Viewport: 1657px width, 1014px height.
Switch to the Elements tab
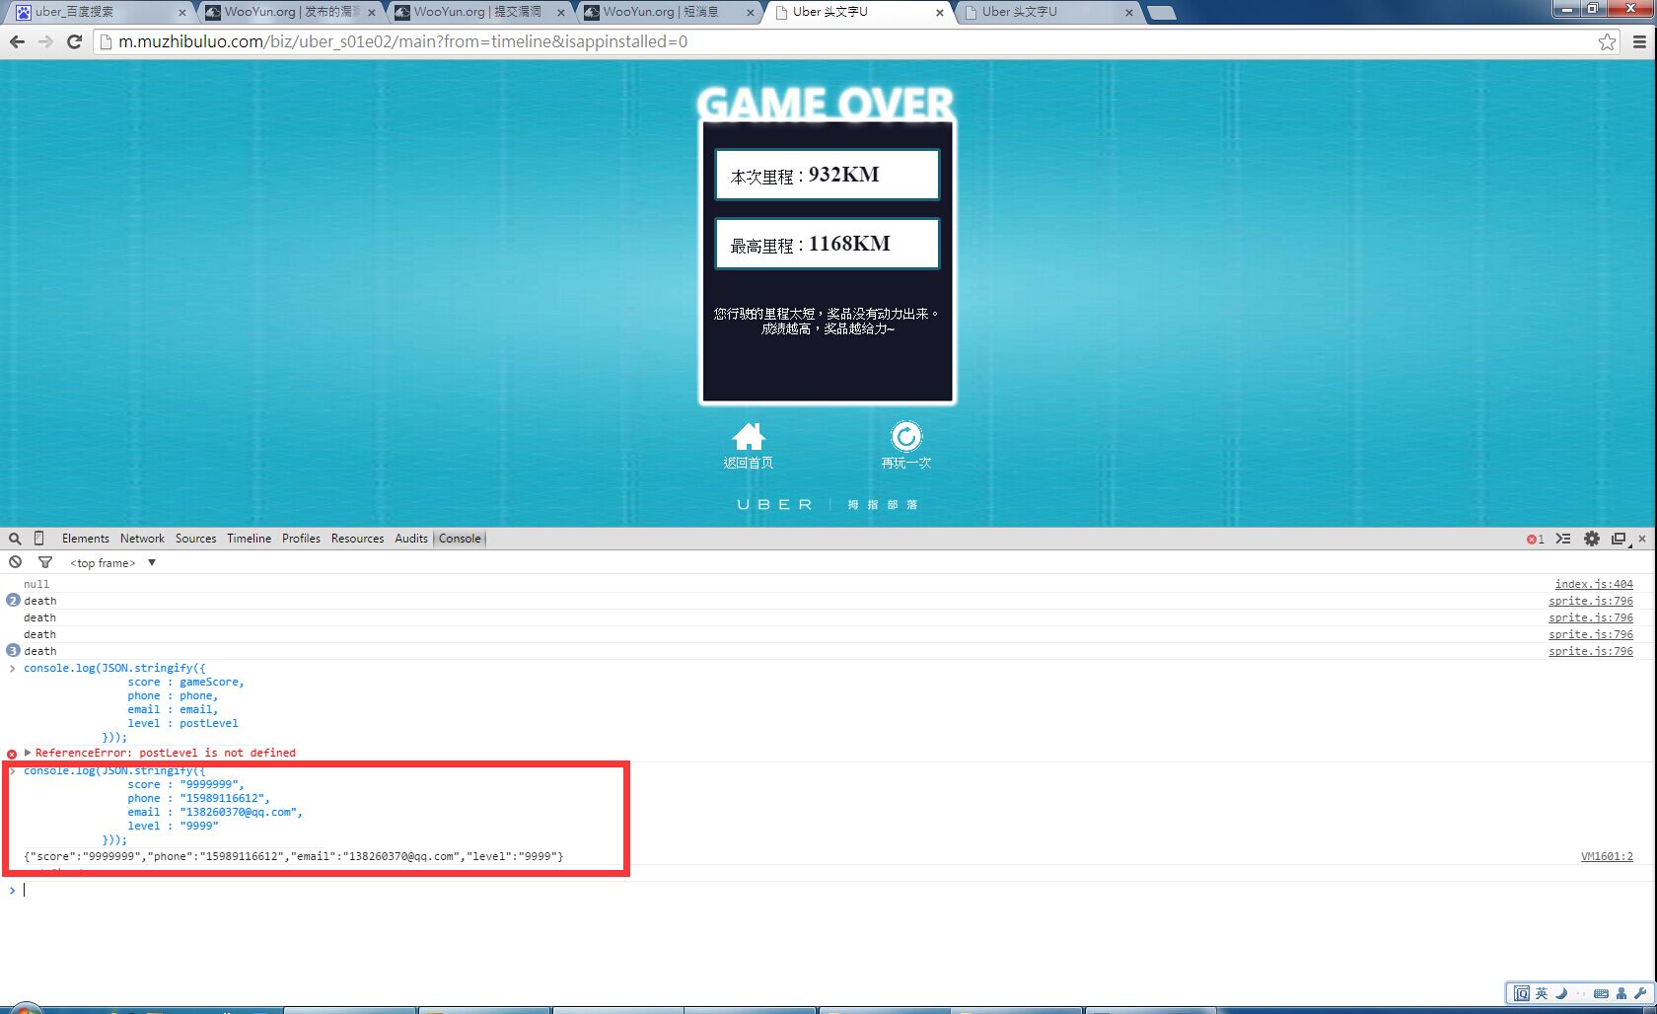coord(86,539)
